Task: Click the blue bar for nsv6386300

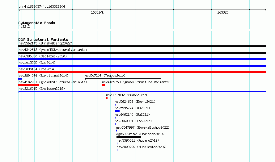Action: click(142, 59)
